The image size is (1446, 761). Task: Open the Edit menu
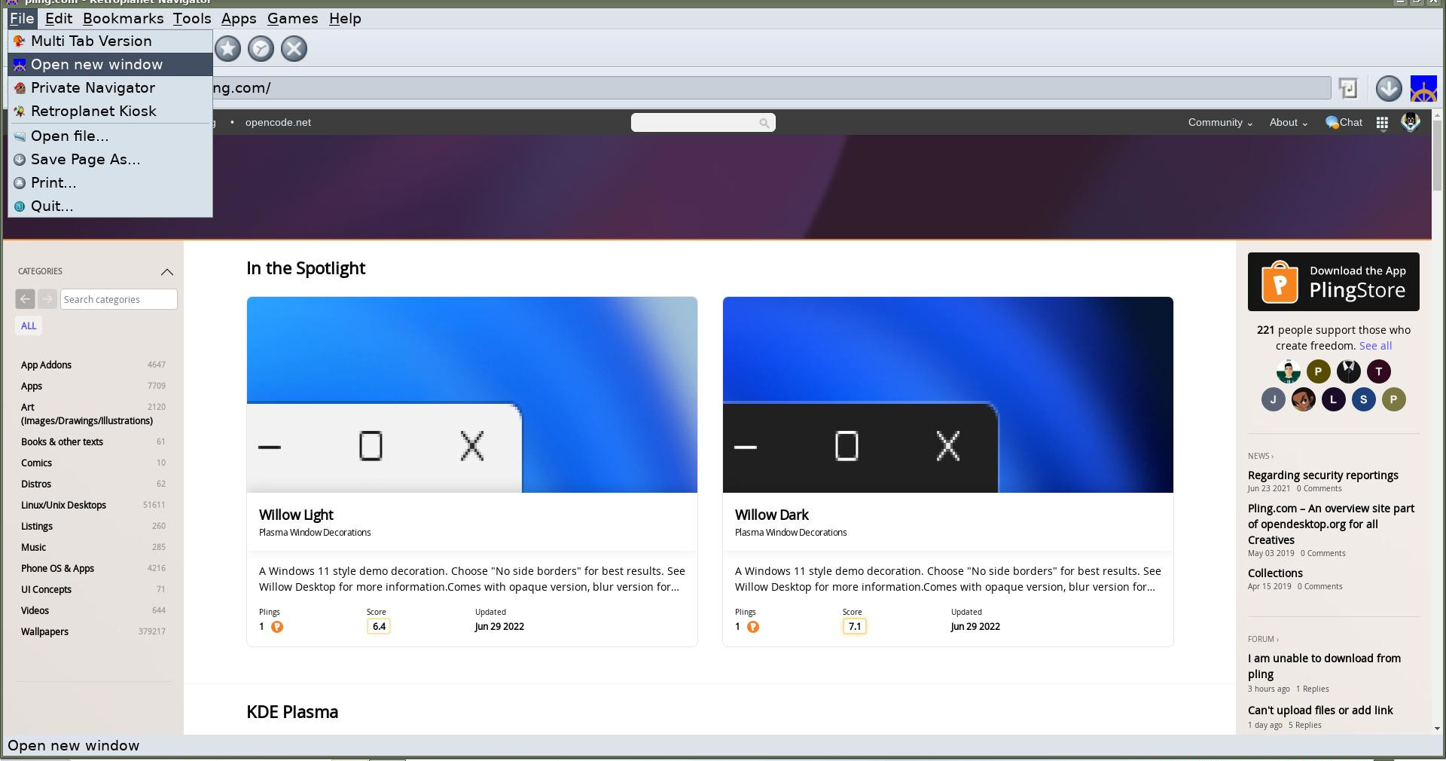click(59, 19)
